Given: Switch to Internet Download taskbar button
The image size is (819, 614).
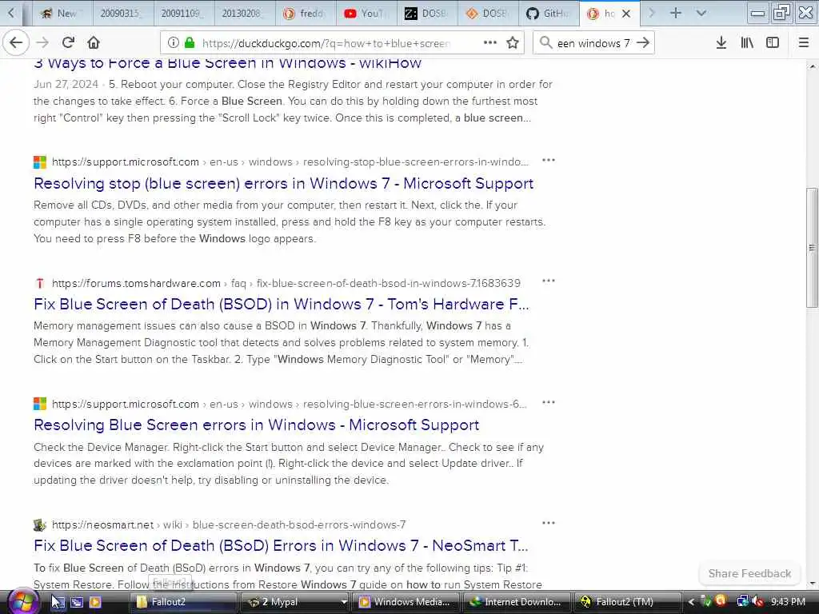Looking at the screenshot, I should coord(517,602).
